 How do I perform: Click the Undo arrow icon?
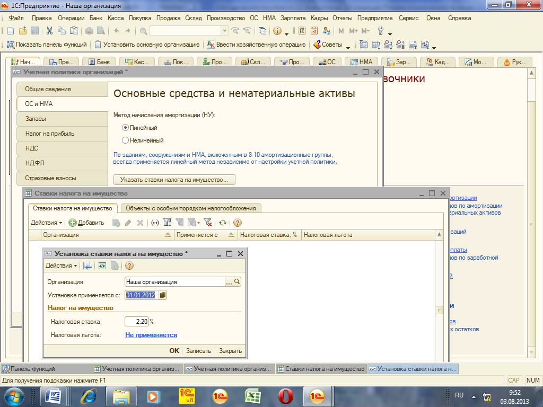[117, 31]
